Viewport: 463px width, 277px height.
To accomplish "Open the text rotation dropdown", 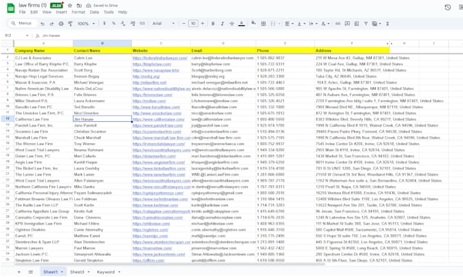I will pyautogui.click(x=325, y=24).
